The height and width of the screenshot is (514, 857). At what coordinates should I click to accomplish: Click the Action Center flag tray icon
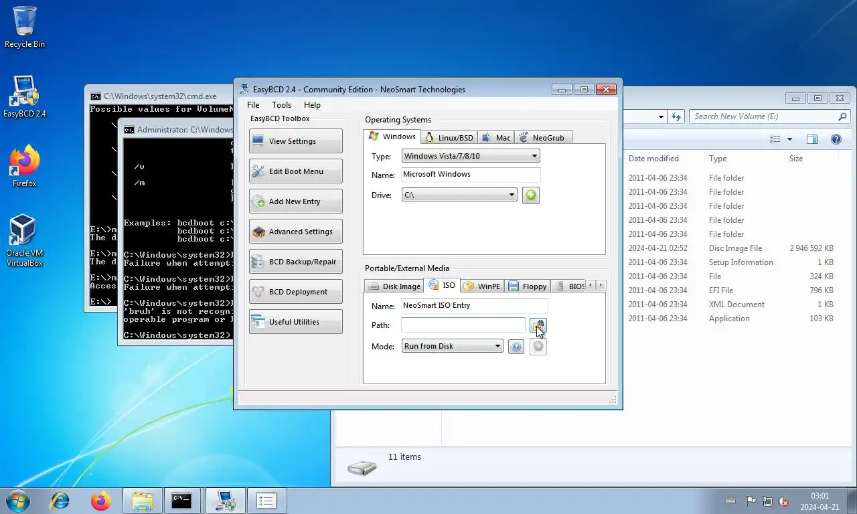(x=751, y=501)
